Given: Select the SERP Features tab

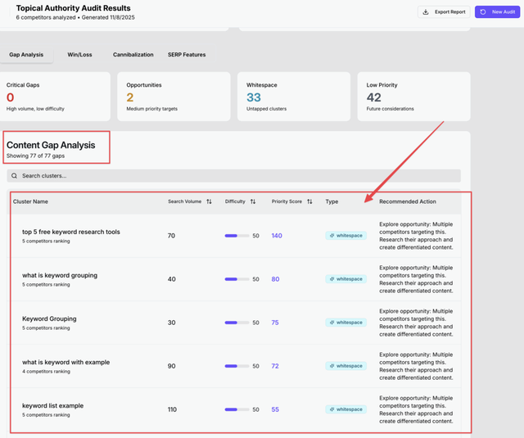Looking at the screenshot, I should pos(187,55).
